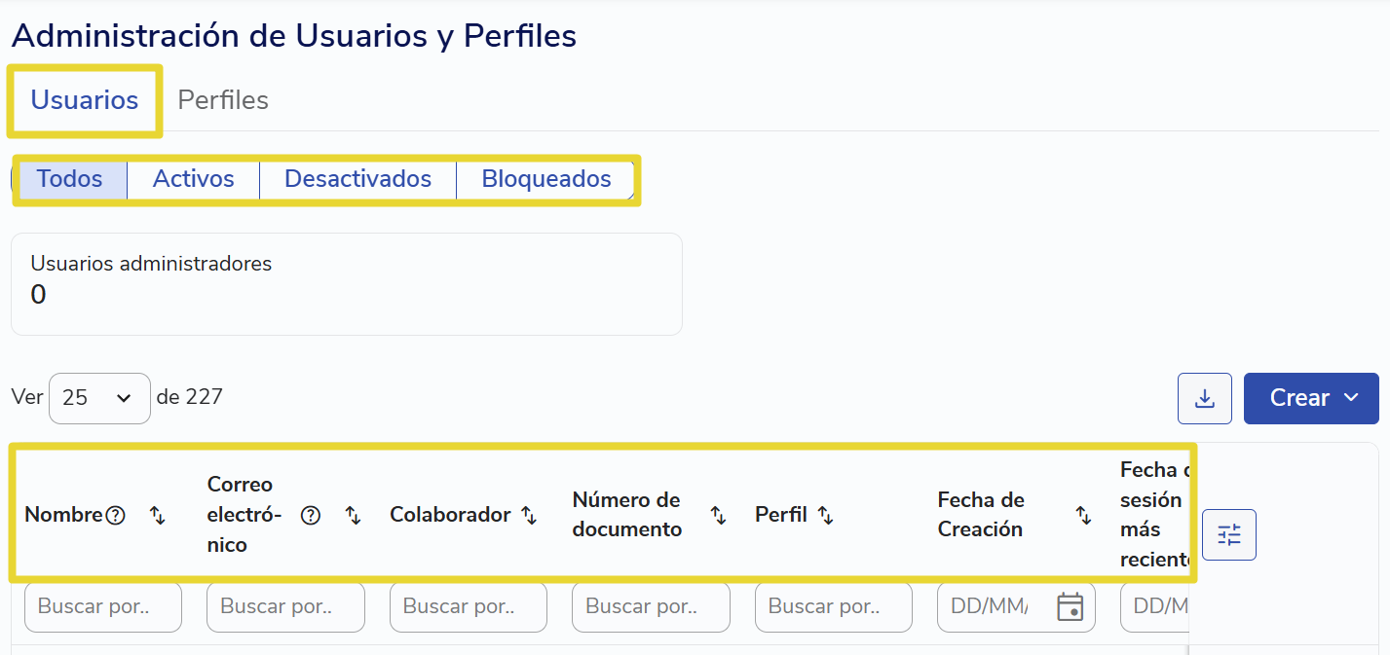The height and width of the screenshot is (655, 1390).
Task: Sort by Fecha de Creación arrows
Action: tap(1083, 515)
